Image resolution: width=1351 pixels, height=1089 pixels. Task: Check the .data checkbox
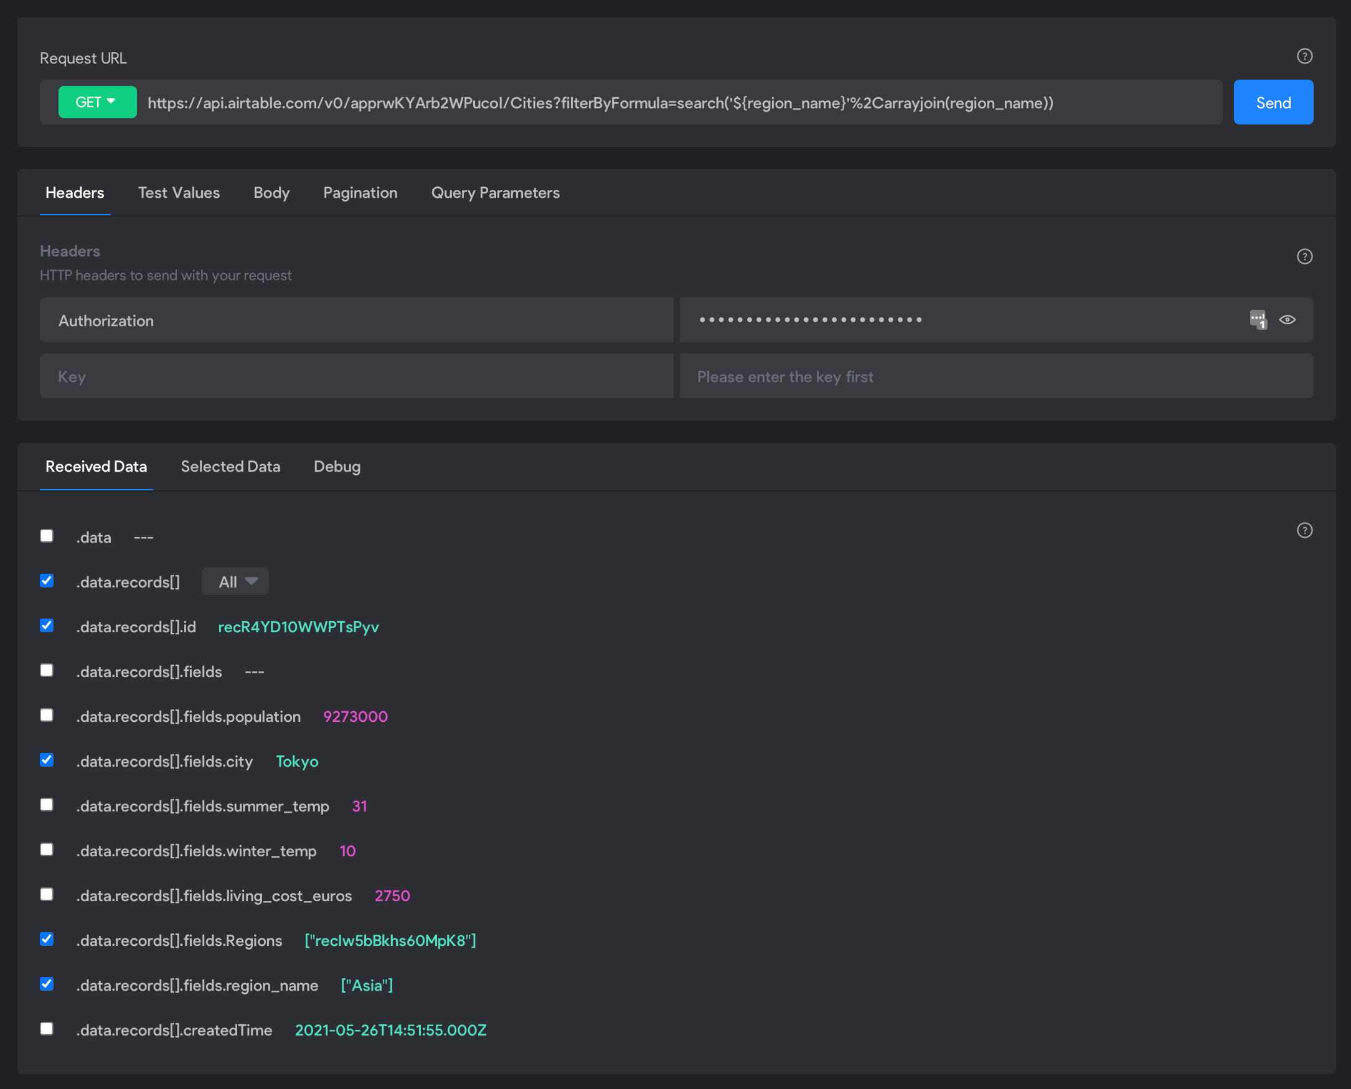click(47, 536)
